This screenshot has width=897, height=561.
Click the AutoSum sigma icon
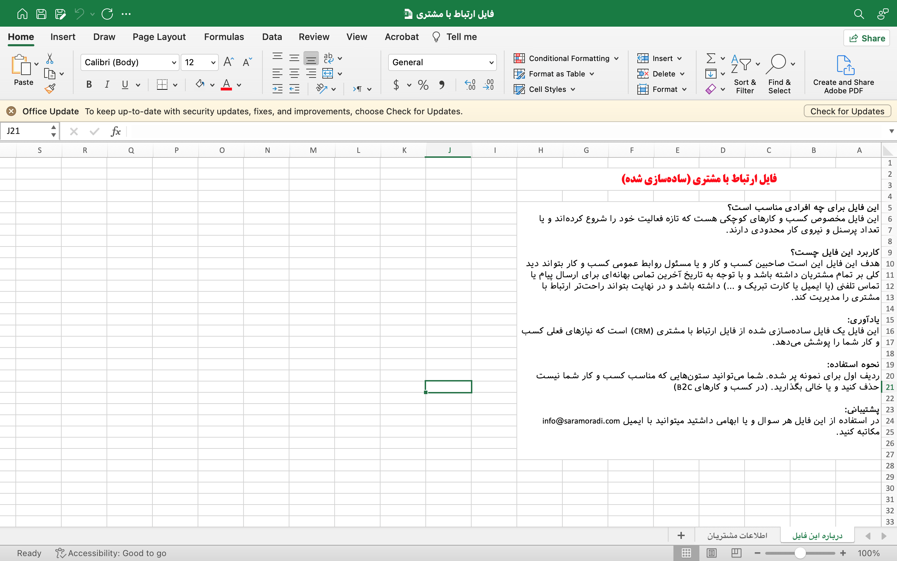click(711, 58)
